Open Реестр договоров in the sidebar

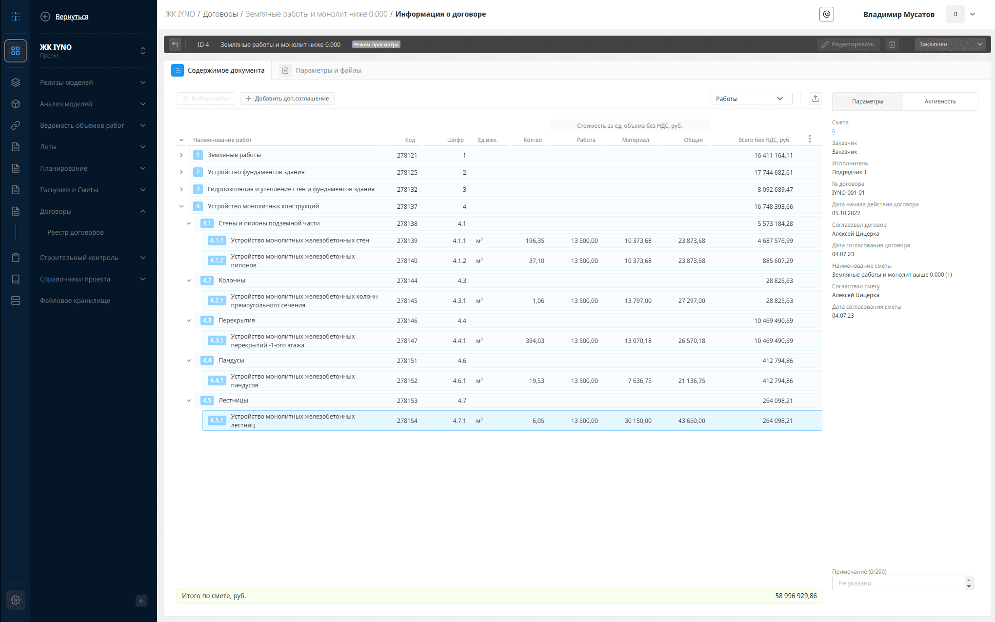[76, 232]
